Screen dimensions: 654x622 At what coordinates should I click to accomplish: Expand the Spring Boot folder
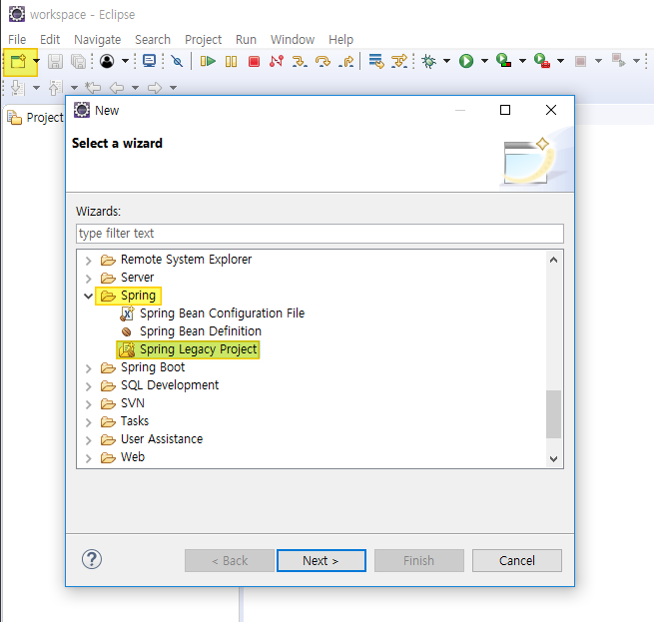[88, 368]
